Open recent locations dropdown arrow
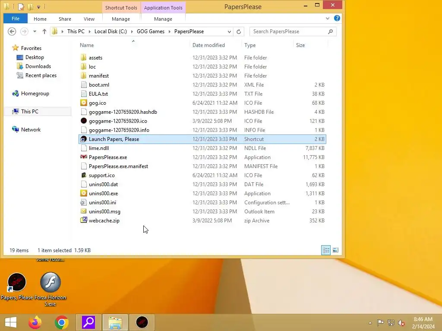 (x=35, y=31)
